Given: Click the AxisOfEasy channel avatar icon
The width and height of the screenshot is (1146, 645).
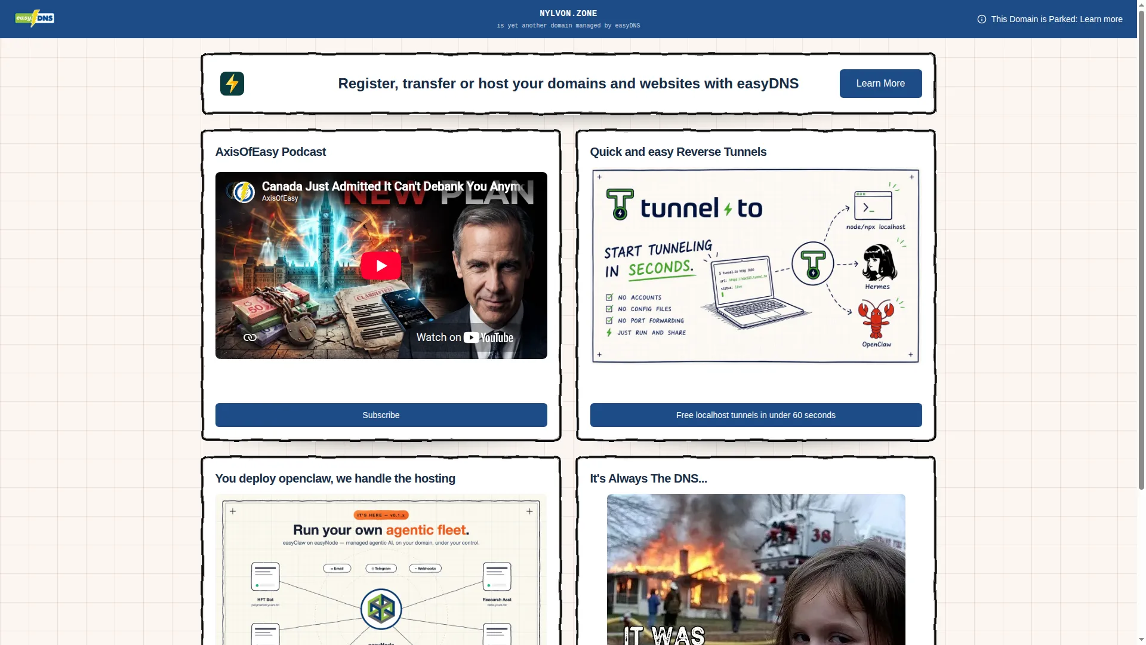Looking at the screenshot, I should [244, 192].
